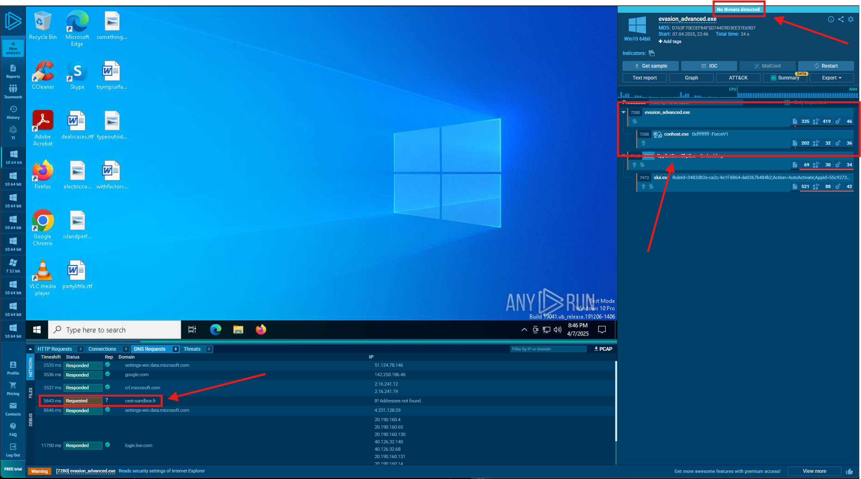Open the FAQ sidebar item
Screen dimensions: 861x479
[13, 429]
